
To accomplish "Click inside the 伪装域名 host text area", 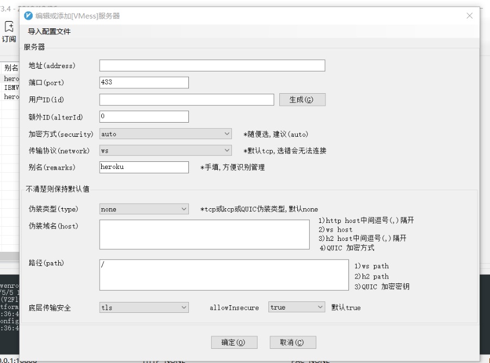I will pyautogui.click(x=204, y=234).
